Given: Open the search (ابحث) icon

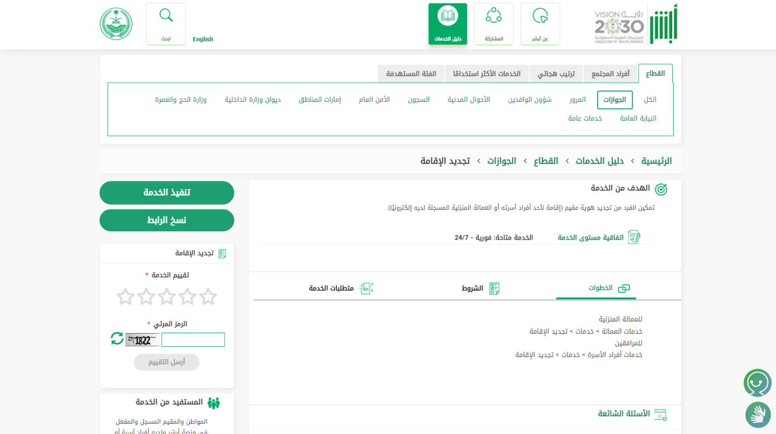Looking at the screenshot, I should tap(166, 24).
